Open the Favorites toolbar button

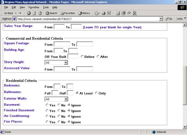pyautogui.click(x=68, y=13)
